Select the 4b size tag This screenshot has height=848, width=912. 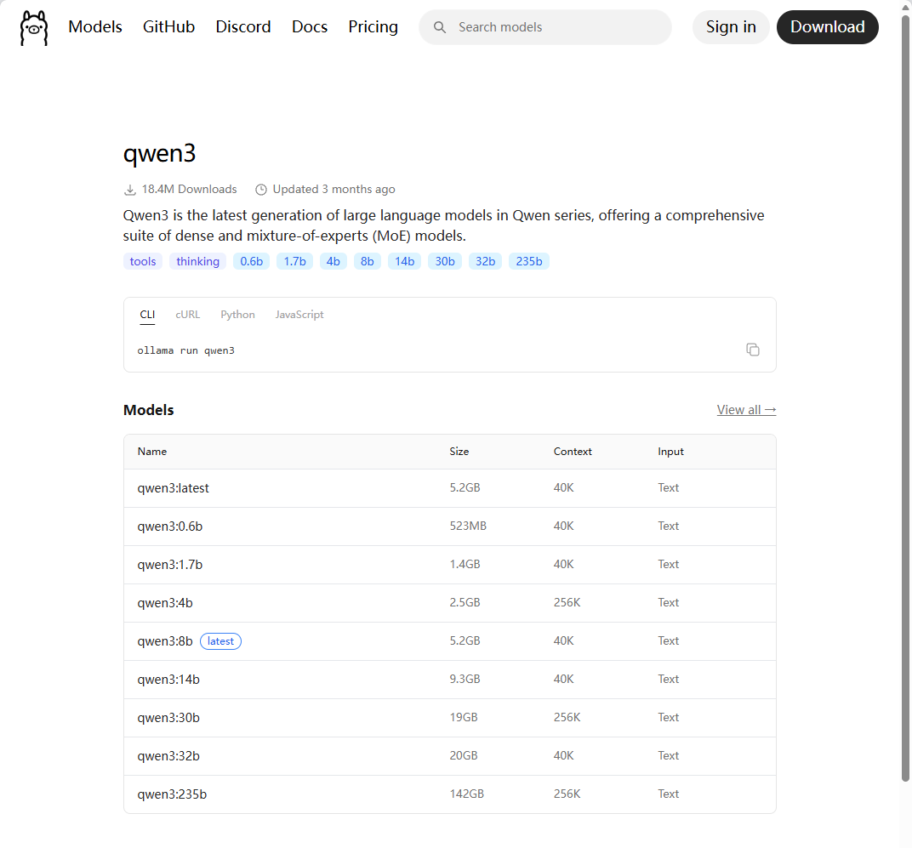coord(333,262)
